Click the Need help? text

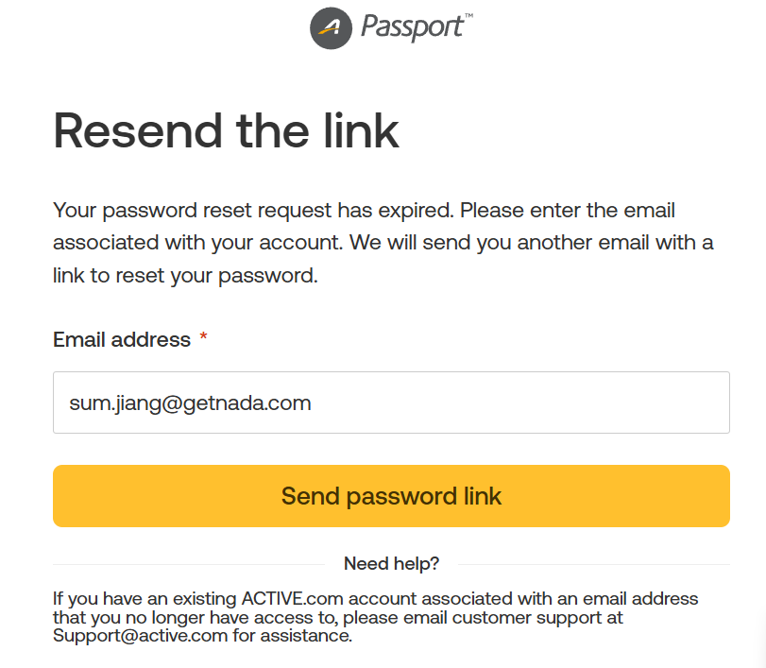coord(391,563)
